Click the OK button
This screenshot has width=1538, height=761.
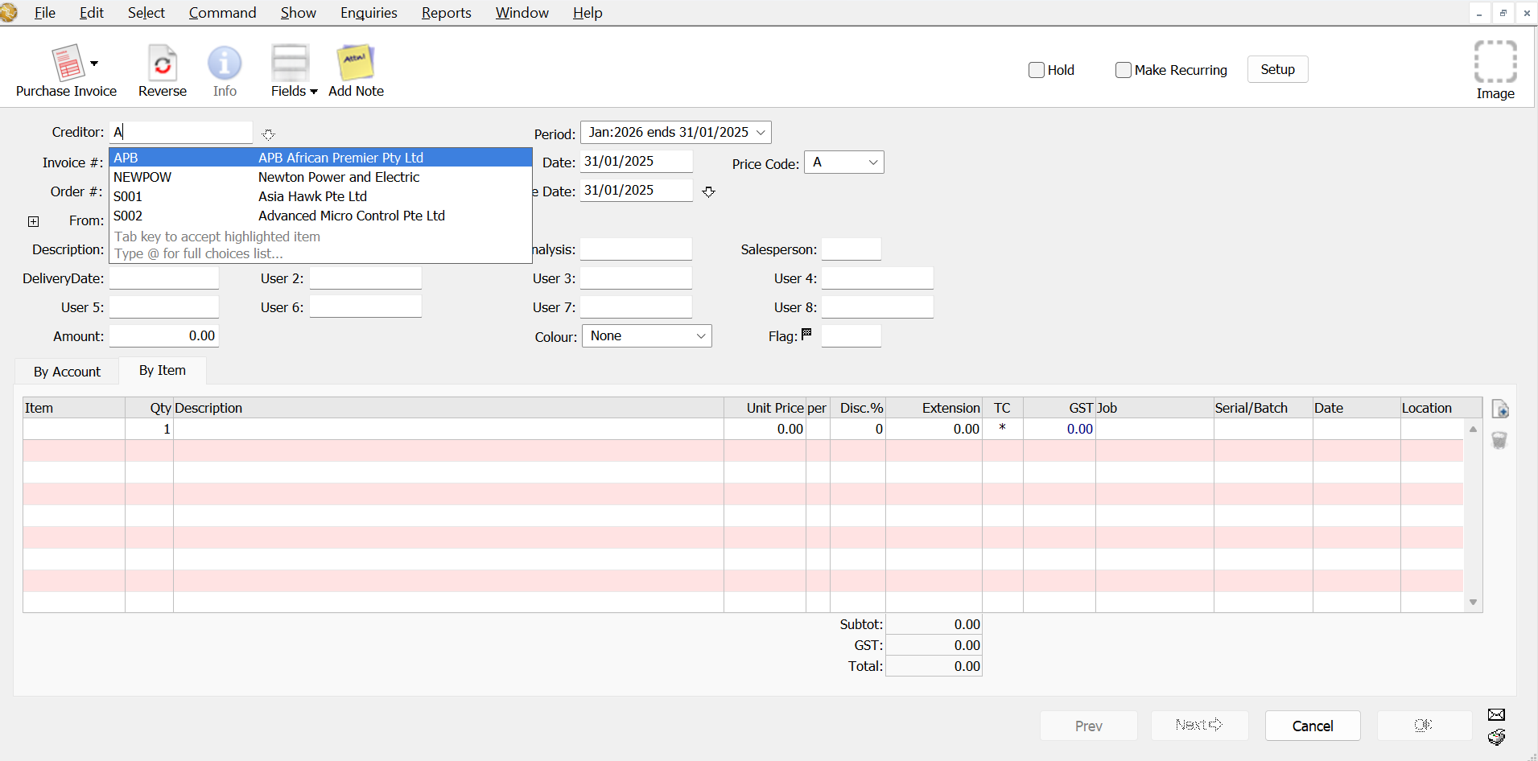pos(1424,726)
